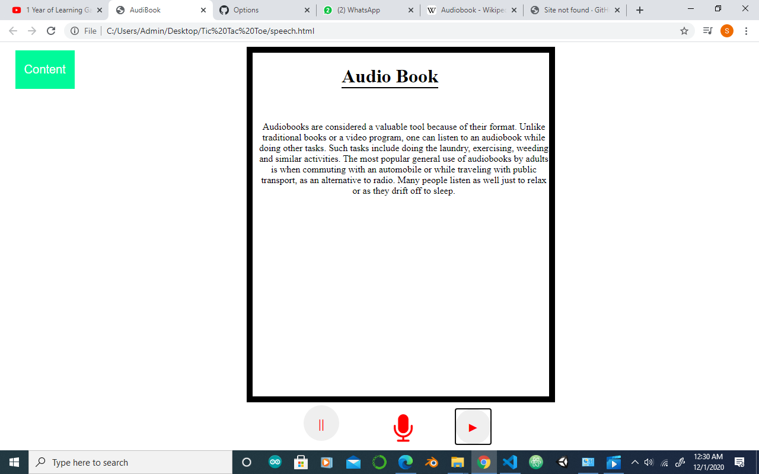Viewport: 759px width, 474px height.
Task: Pause the audiobook narration
Action: [x=321, y=423]
